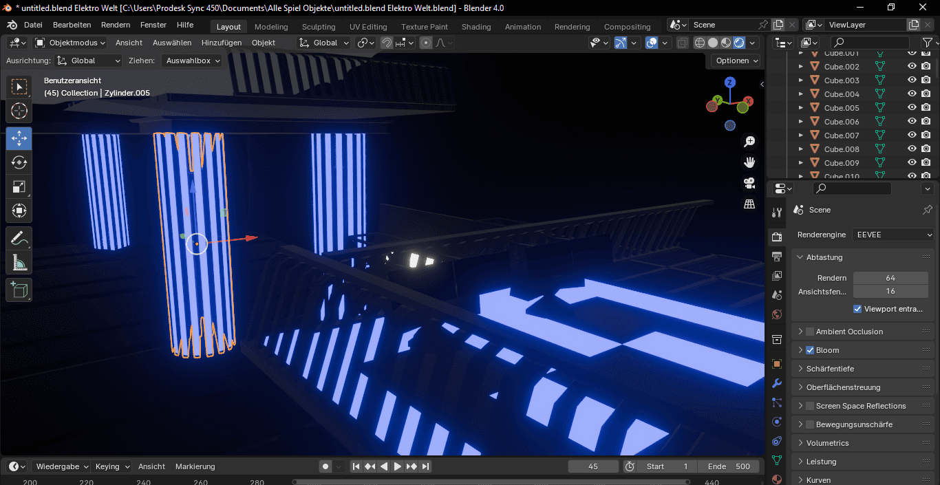The image size is (940, 485).
Task: Enable Screen Space Reflections checkbox
Action: (810, 406)
